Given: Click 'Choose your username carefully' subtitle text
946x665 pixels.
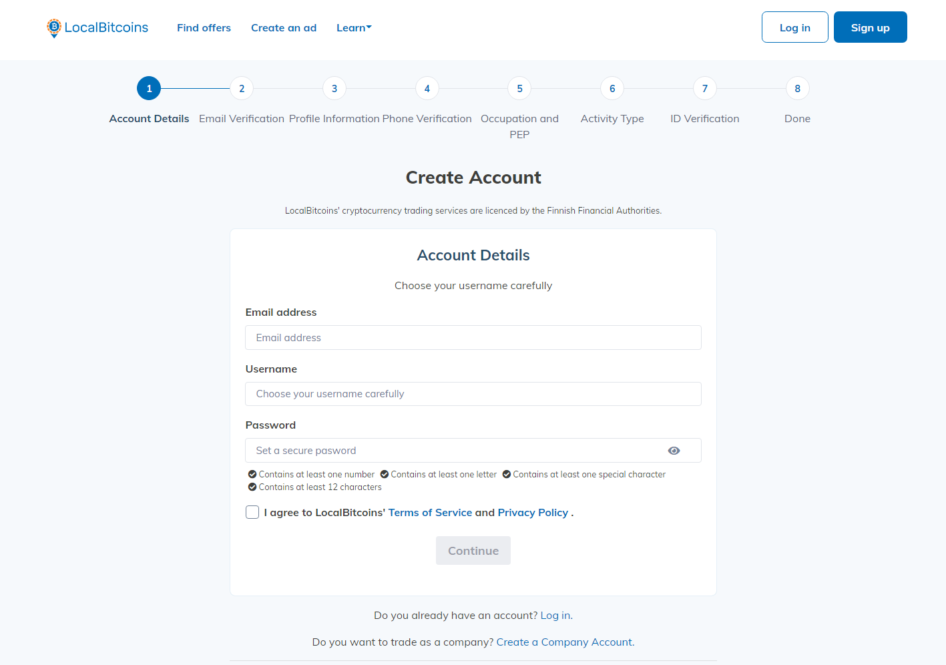Looking at the screenshot, I should [x=473, y=286].
